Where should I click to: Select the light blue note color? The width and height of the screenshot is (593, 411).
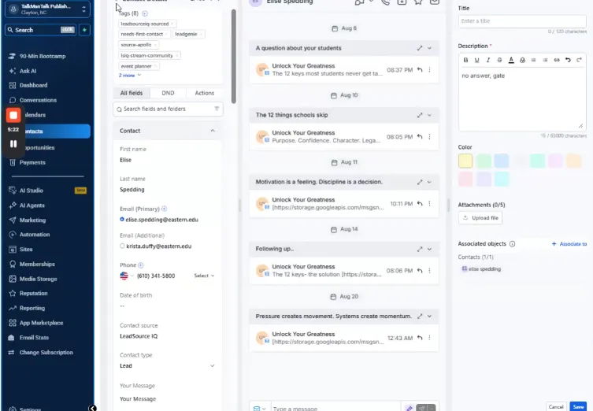502,161
